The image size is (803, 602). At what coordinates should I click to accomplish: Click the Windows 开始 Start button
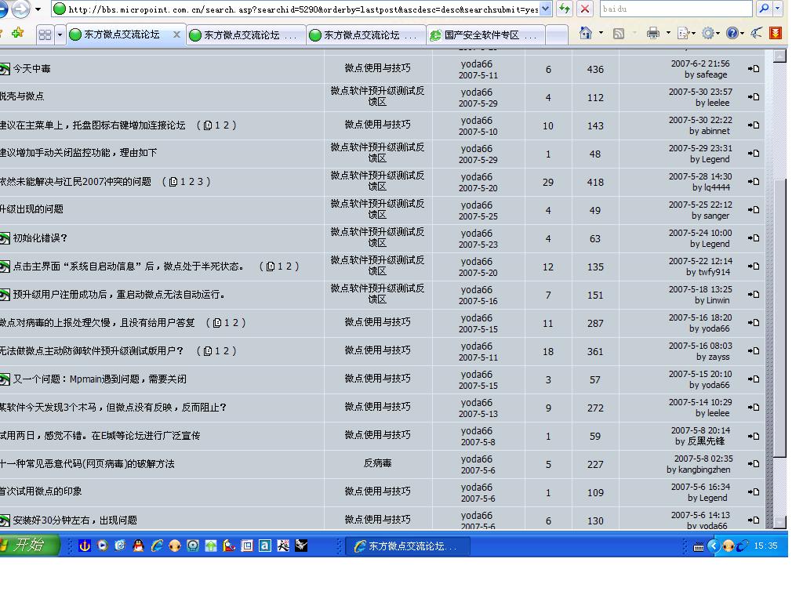(x=28, y=545)
